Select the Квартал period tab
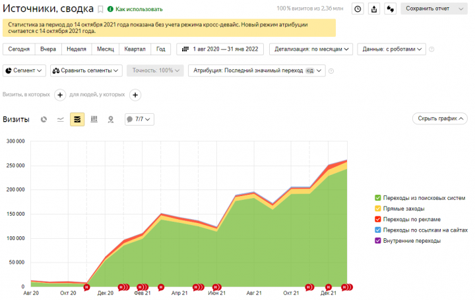 click(135, 49)
